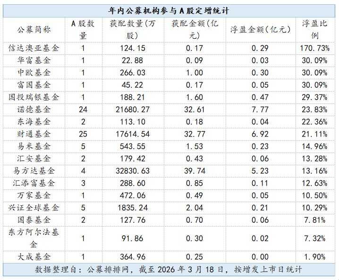Click the 170.73% floating profit ratio cell
Screen dimensions: 339x280
pyautogui.click(x=314, y=48)
